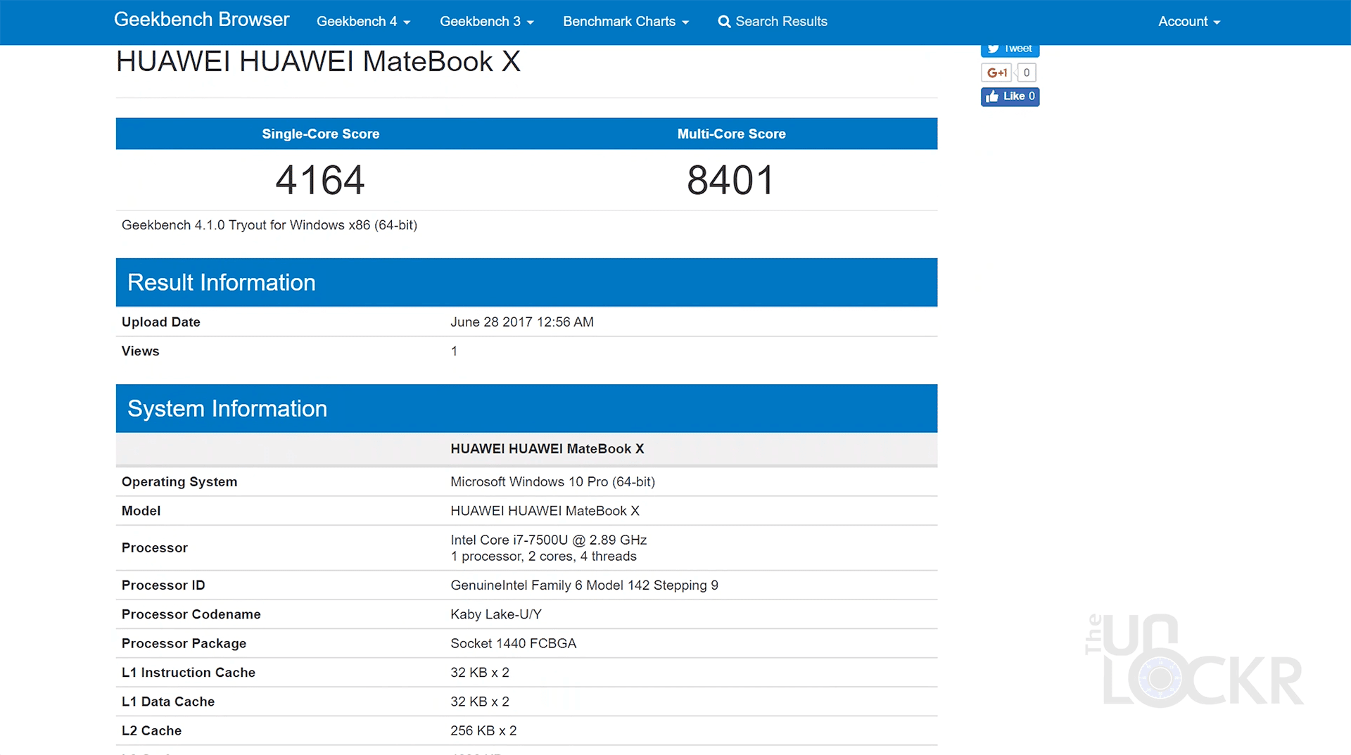Click the Google +1 count bubble

[x=1027, y=72]
